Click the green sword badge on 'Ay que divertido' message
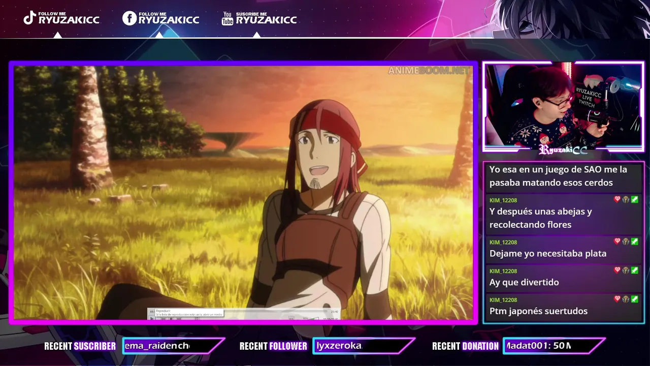Image resolution: width=650 pixels, height=366 pixels. (x=635, y=270)
